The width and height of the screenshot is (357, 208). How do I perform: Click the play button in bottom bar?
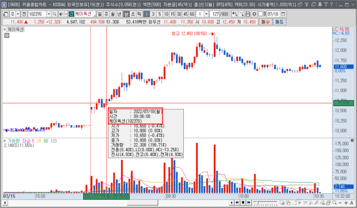pyautogui.click(x=231, y=202)
